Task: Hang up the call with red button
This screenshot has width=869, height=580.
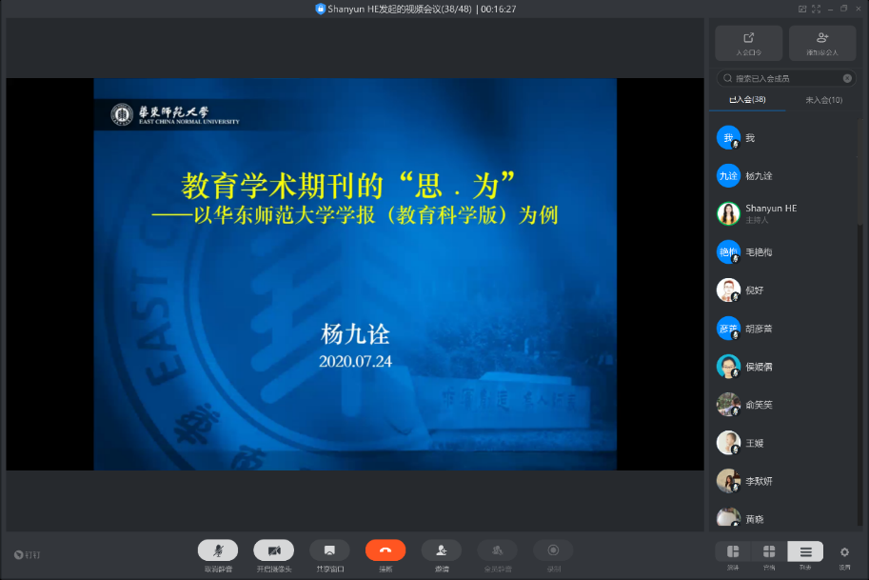Action: [x=385, y=550]
